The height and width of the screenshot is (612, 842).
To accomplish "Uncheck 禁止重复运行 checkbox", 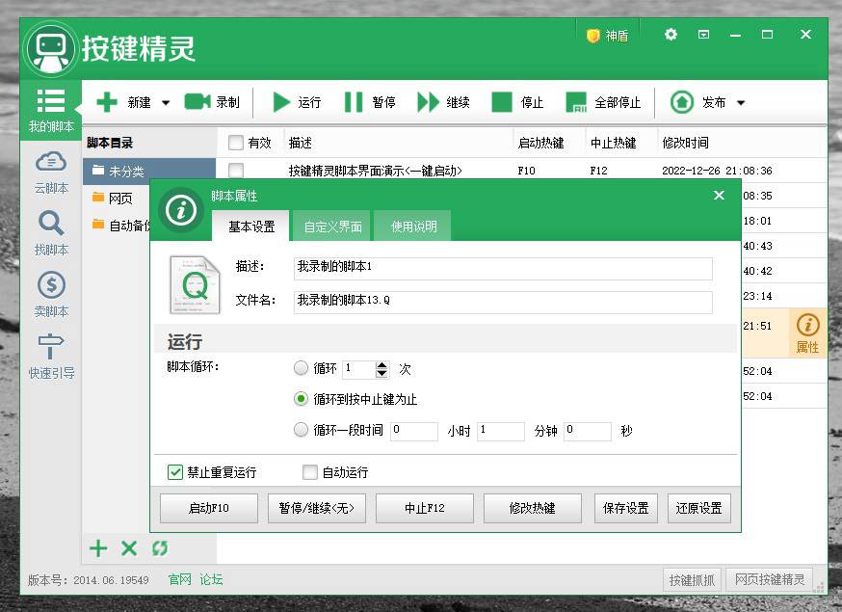I will click(x=175, y=472).
